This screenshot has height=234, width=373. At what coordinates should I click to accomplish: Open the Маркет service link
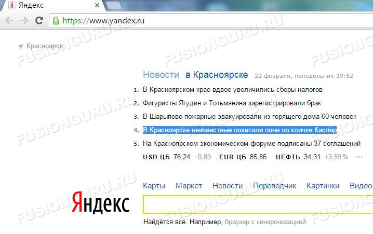point(189,186)
